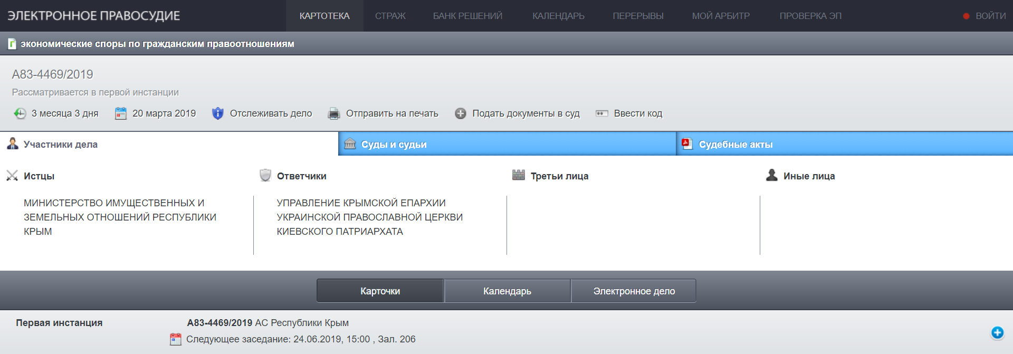Click the printer icon for printing
The width and height of the screenshot is (1013, 354).
point(333,113)
